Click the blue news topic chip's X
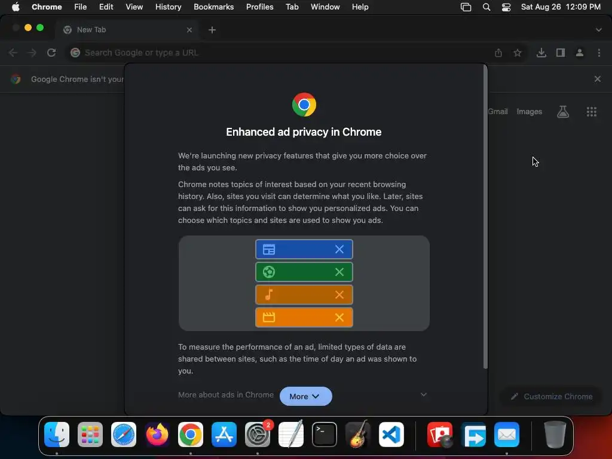Screen dimensions: 612x459 tap(339, 249)
